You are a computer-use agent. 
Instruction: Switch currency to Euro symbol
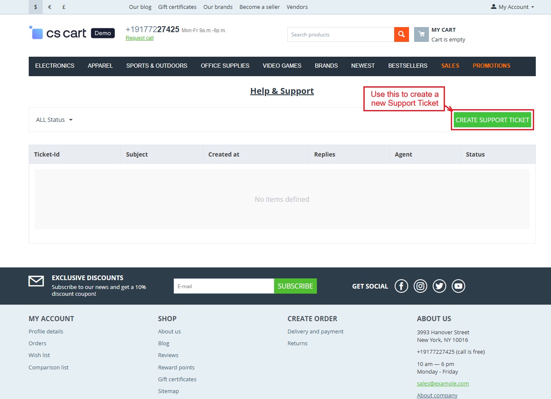tap(50, 7)
